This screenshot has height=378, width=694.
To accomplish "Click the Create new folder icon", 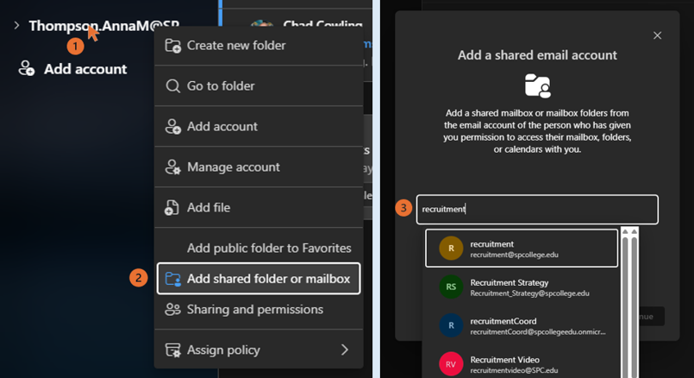I will tap(172, 46).
